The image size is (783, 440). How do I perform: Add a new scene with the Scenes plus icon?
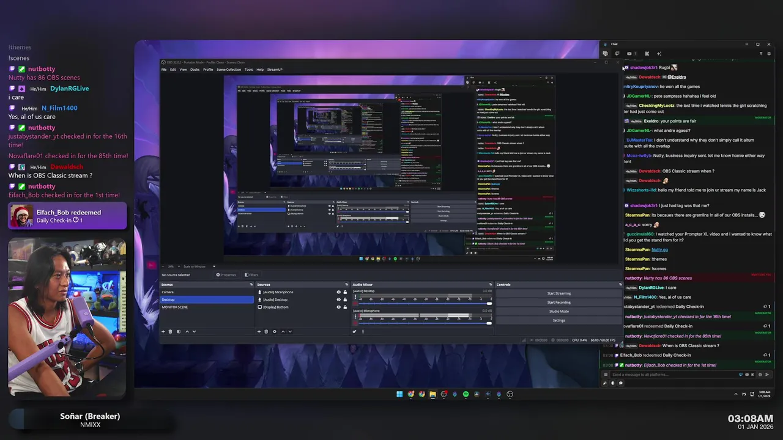coord(163,331)
